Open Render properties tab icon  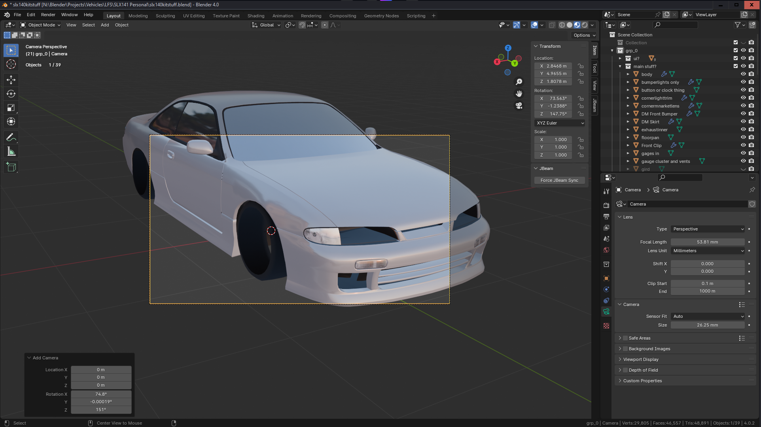click(x=606, y=205)
